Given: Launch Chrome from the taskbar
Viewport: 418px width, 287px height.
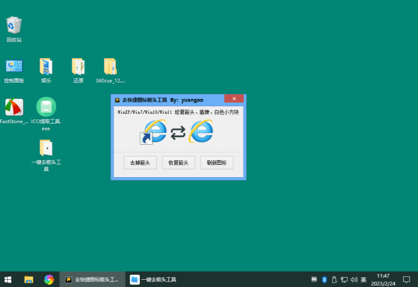Looking at the screenshot, I should coord(49,279).
